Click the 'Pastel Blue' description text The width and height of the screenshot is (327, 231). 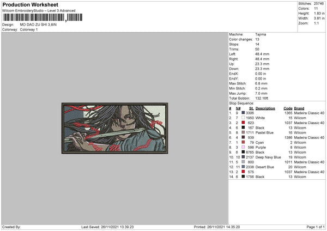[x=264, y=132]
